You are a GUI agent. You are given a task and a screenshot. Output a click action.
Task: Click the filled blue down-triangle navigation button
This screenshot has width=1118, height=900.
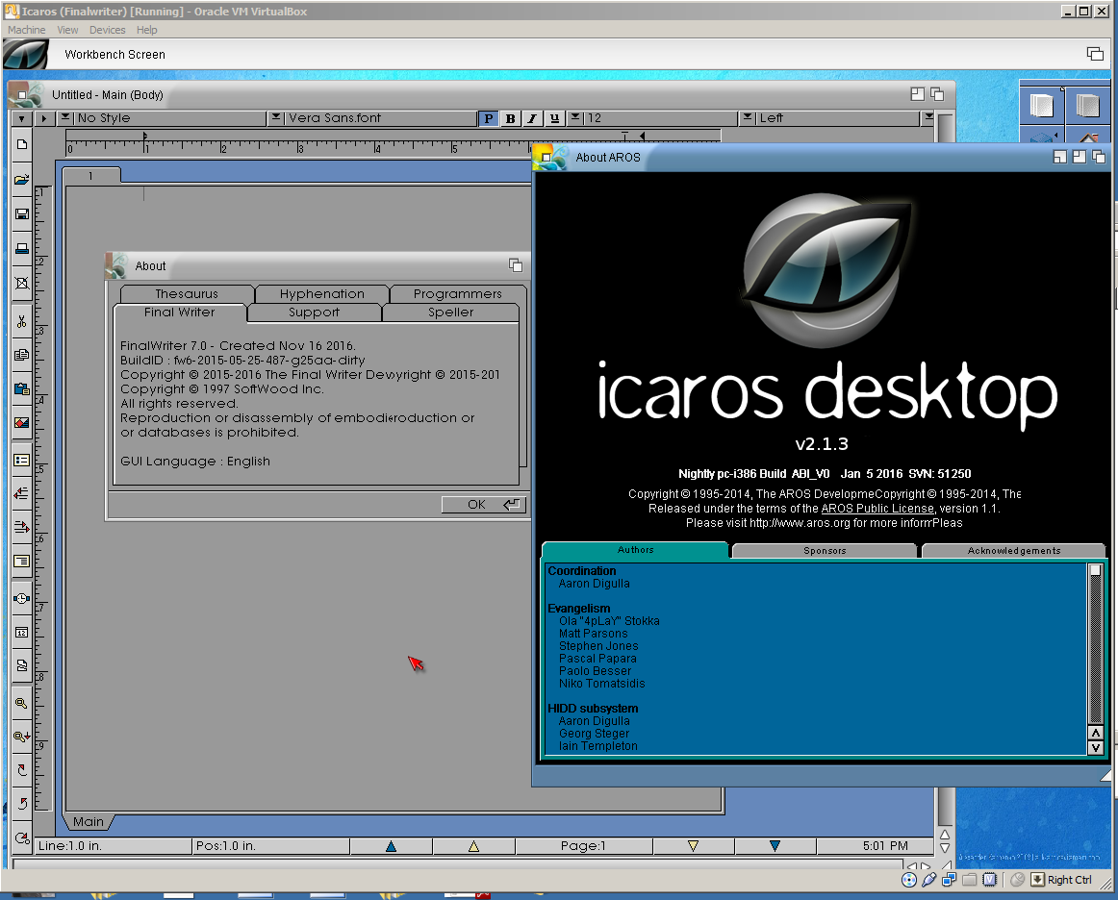(x=775, y=846)
